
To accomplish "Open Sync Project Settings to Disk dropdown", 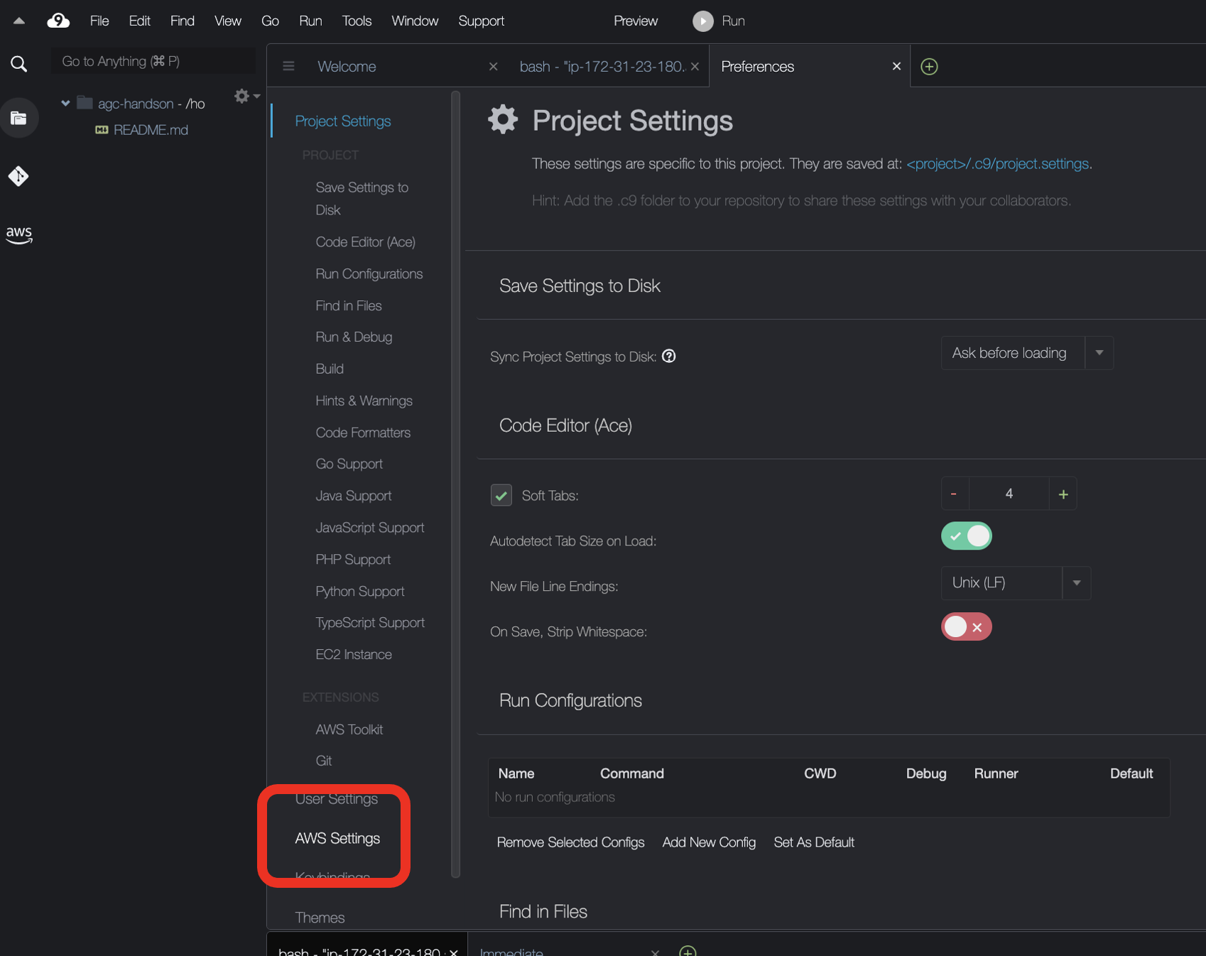I will point(1027,353).
